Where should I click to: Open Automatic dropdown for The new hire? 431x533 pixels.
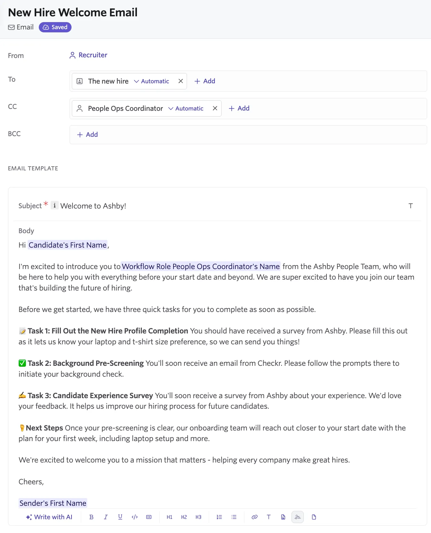[151, 81]
